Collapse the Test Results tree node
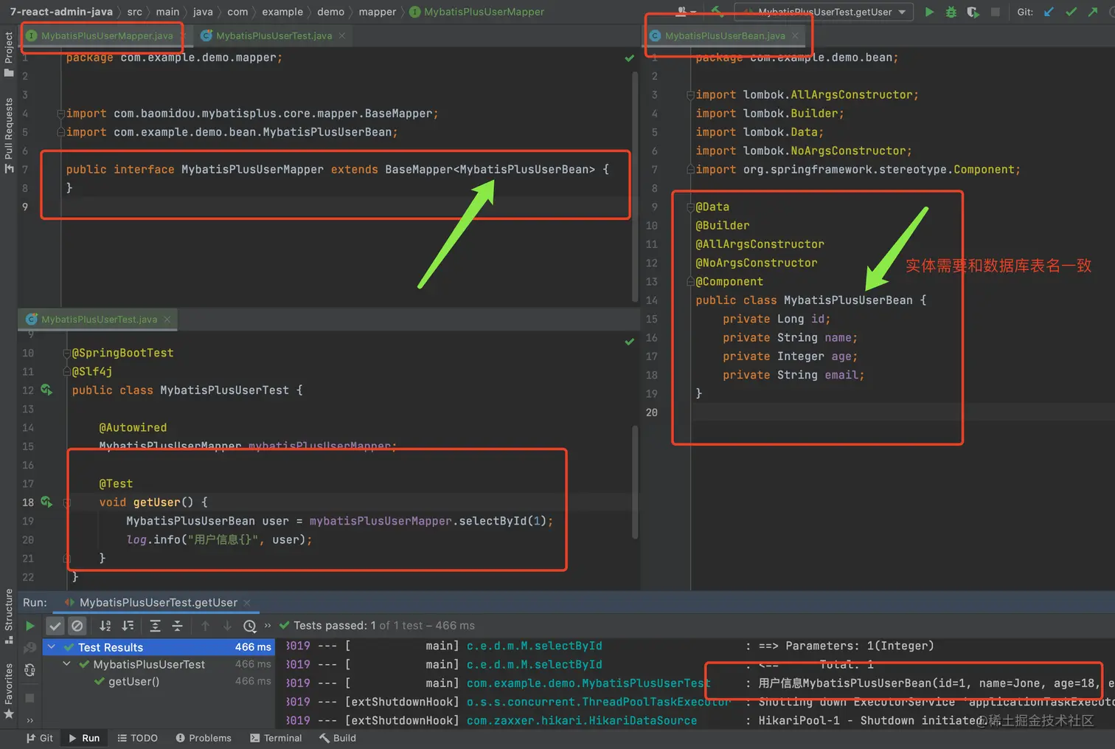The height and width of the screenshot is (749, 1115). (x=52, y=647)
